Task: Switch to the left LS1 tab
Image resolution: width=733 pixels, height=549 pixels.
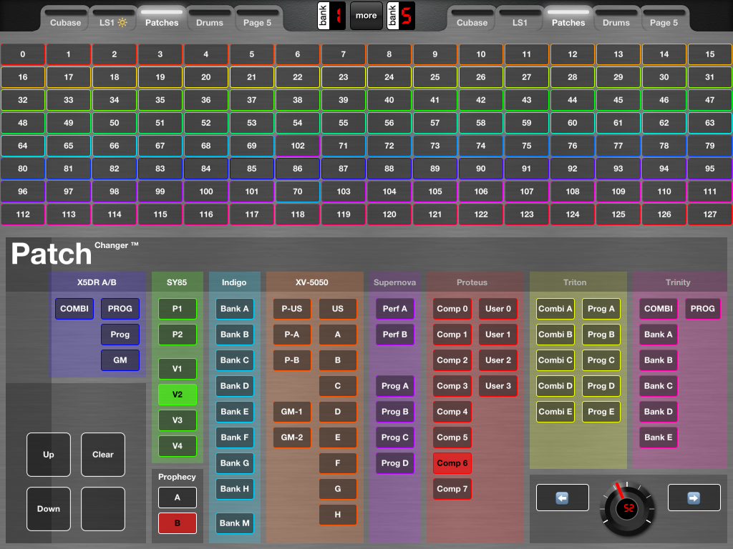Action: point(113,22)
